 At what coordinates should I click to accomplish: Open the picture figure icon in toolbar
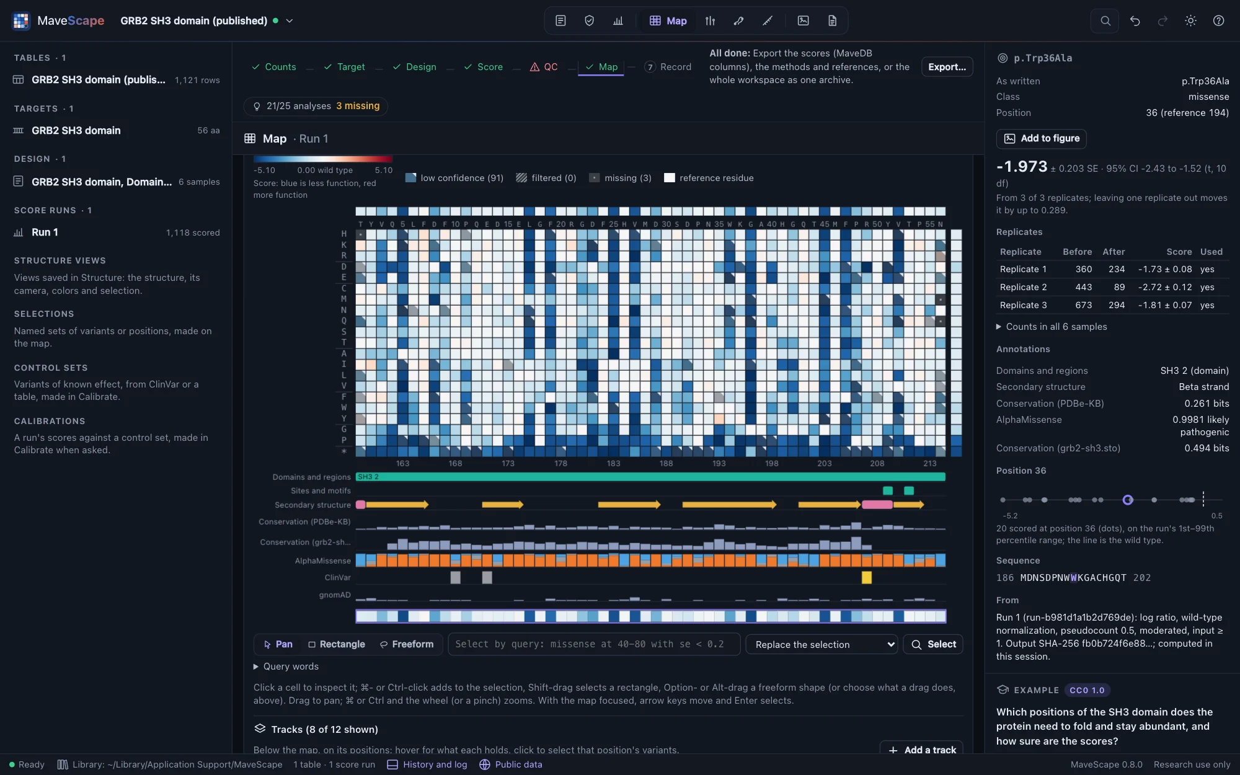[804, 20]
